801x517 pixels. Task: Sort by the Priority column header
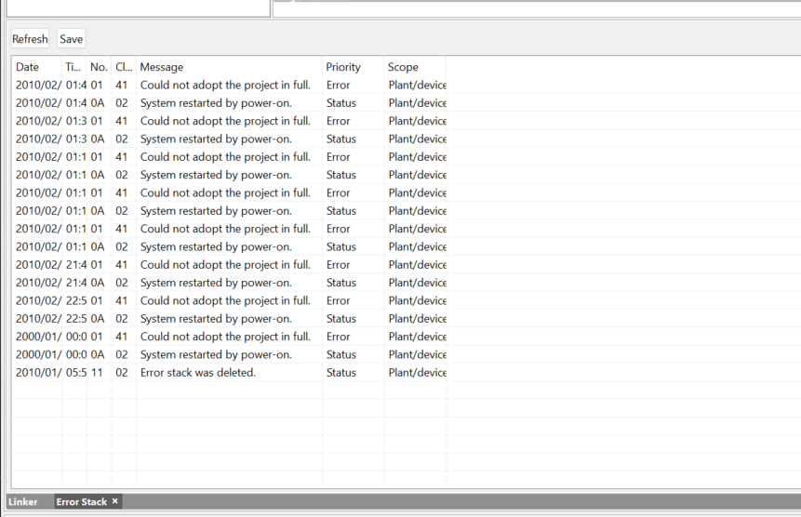pyautogui.click(x=353, y=67)
